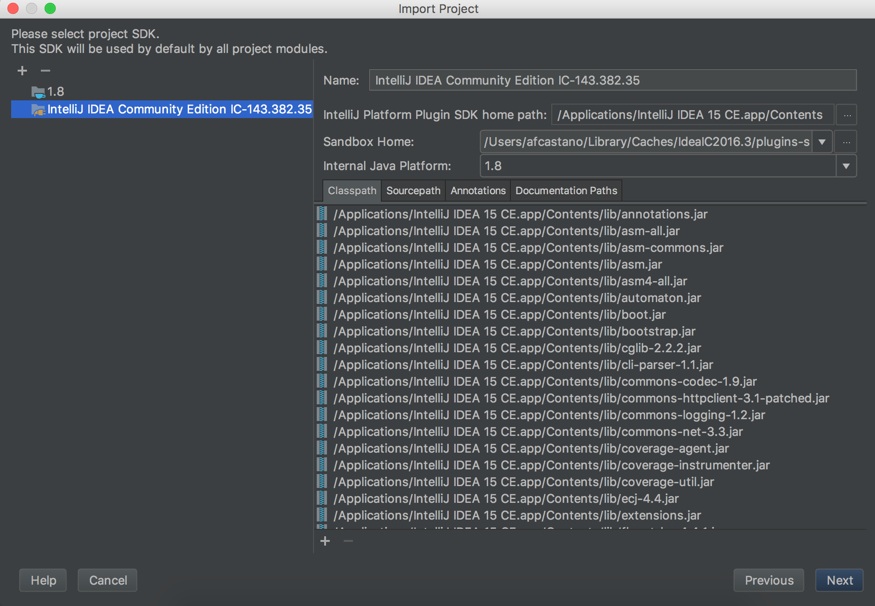
Task: Click the jar icon beside asm4-all.jar
Action: (321, 280)
